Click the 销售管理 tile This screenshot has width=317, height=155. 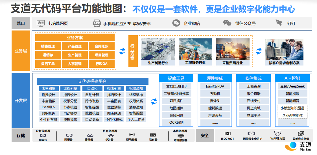[x=48, y=46]
